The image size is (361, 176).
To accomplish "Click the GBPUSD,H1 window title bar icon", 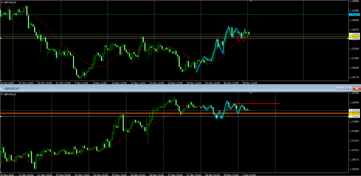I will coord(2,88).
